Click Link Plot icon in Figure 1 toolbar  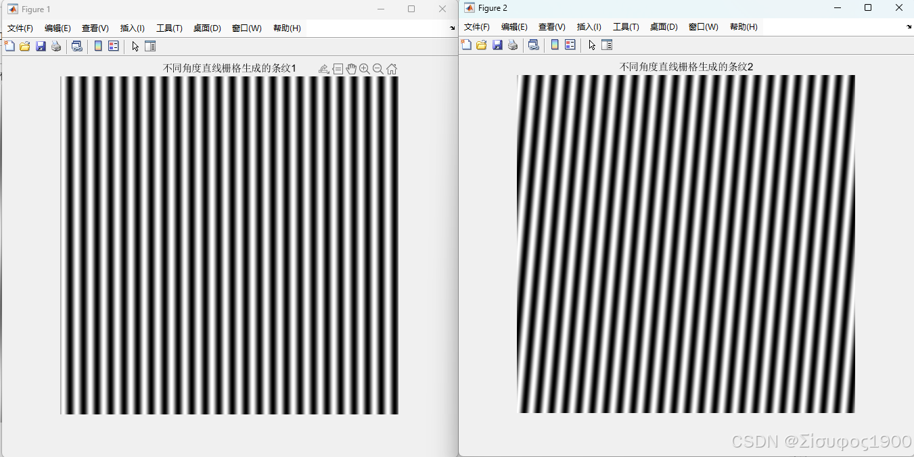pyautogui.click(x=77, y=46)
